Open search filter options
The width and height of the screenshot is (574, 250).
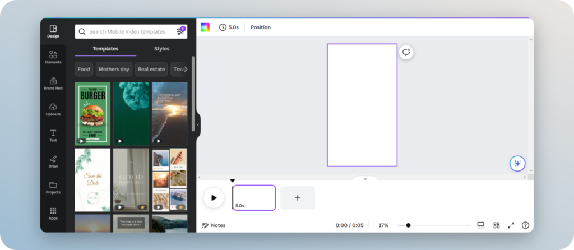(180, 31)
